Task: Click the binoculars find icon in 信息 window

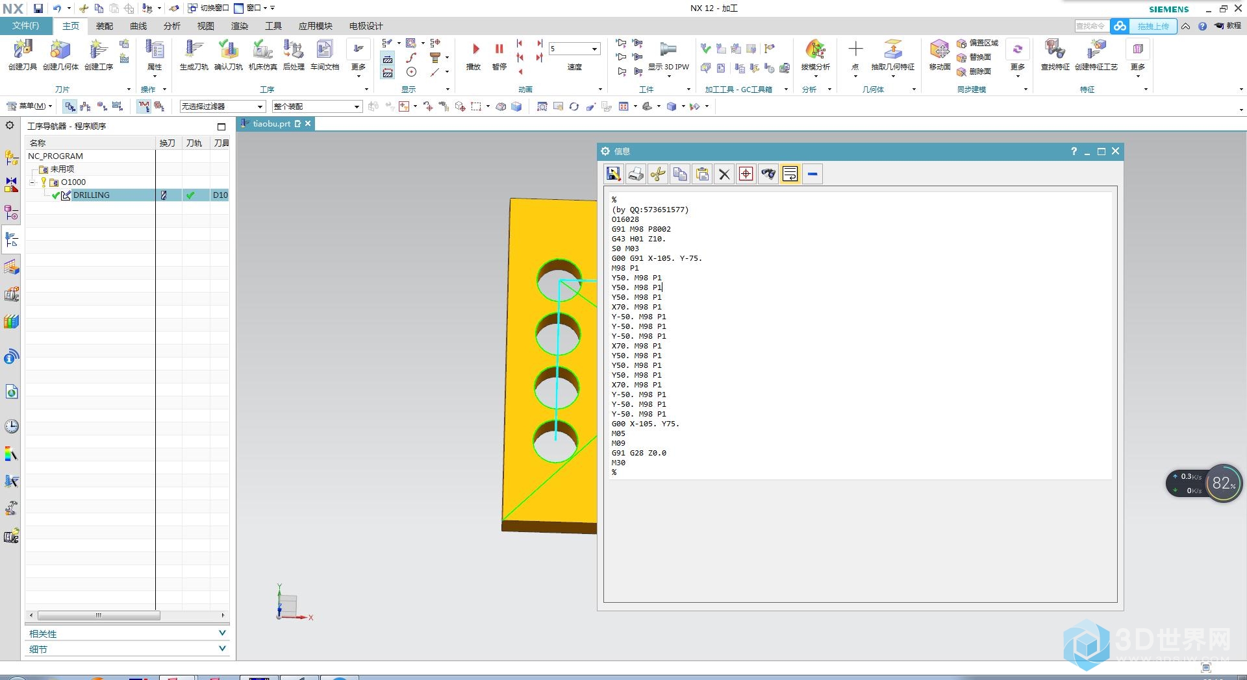Action: [x=768, y=174]
